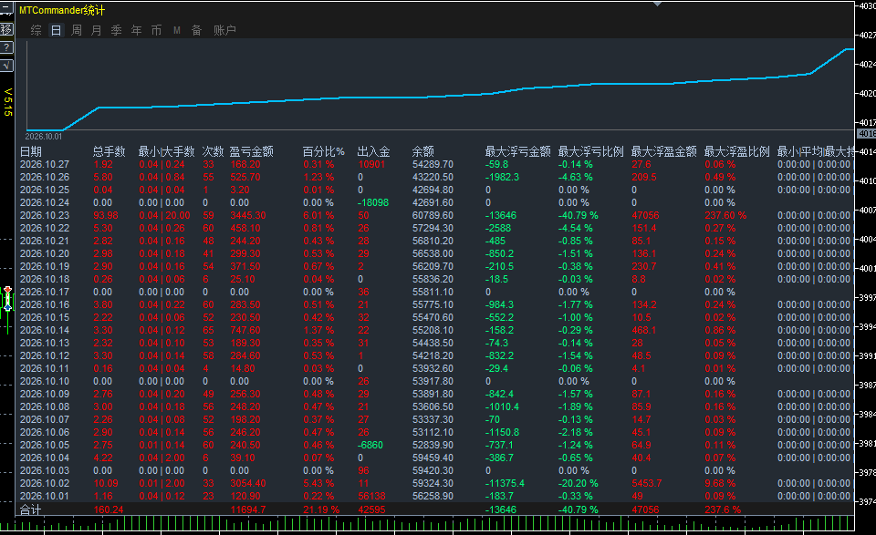Click the 最大浮亏金额 column header
The width and height of the screenshot is (876, 535).
518,151
